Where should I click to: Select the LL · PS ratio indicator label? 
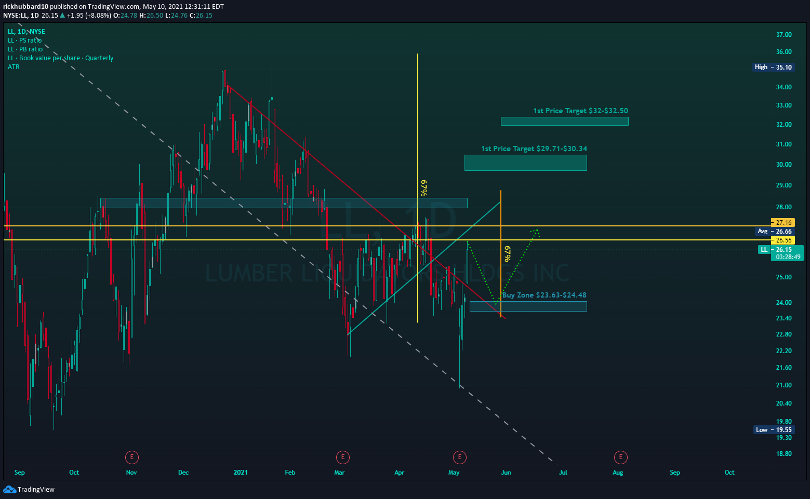pyautogui.click(x=24, y=41)
